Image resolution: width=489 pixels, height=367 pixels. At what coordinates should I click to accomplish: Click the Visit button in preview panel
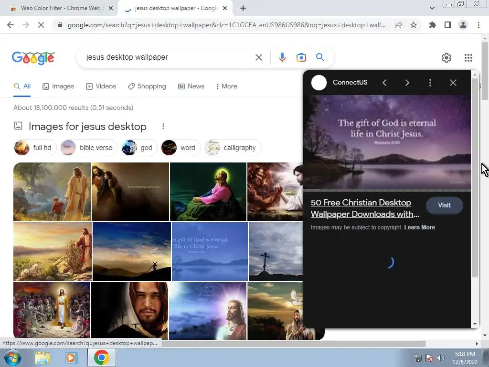coord(445,205)
